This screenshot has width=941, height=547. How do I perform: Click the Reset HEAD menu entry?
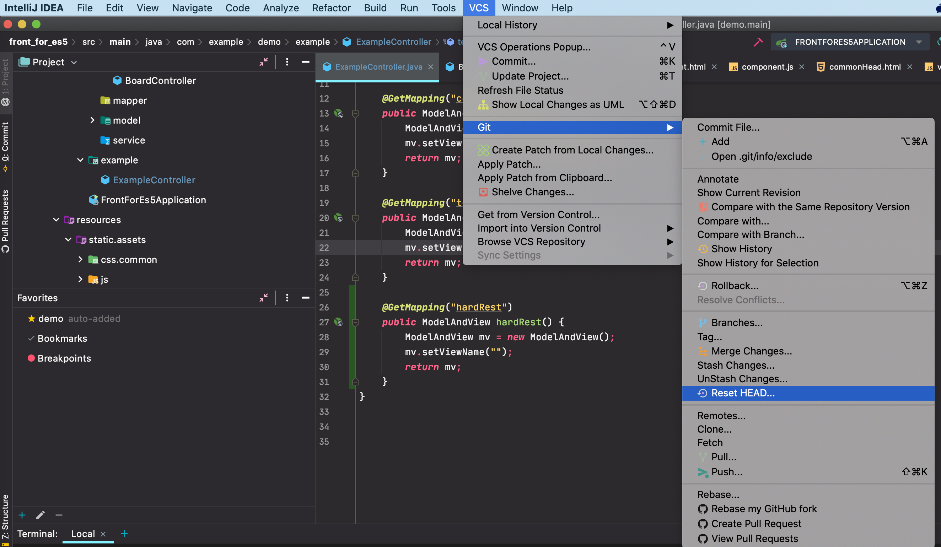(808, 393)
